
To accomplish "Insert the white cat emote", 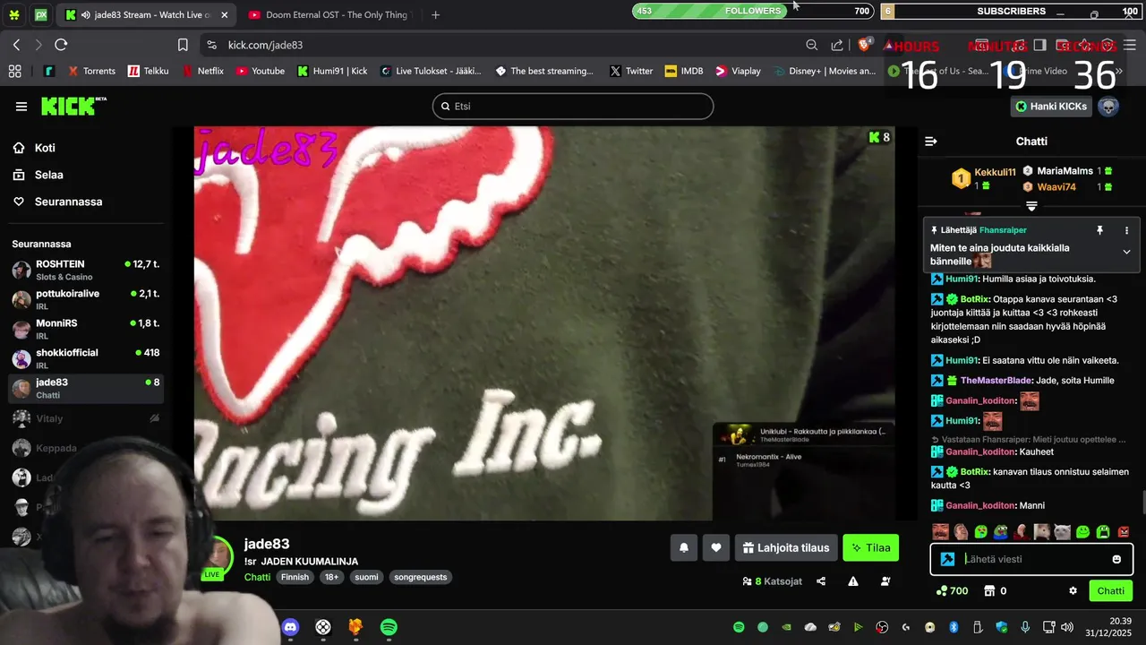I will click(x=1063, y=532).
